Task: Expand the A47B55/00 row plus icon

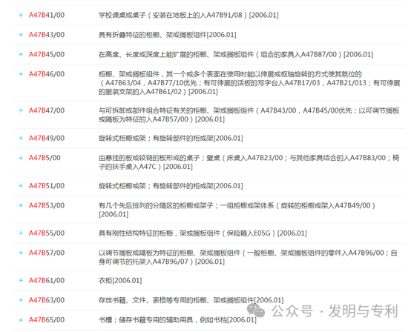Action: point(21,233)
